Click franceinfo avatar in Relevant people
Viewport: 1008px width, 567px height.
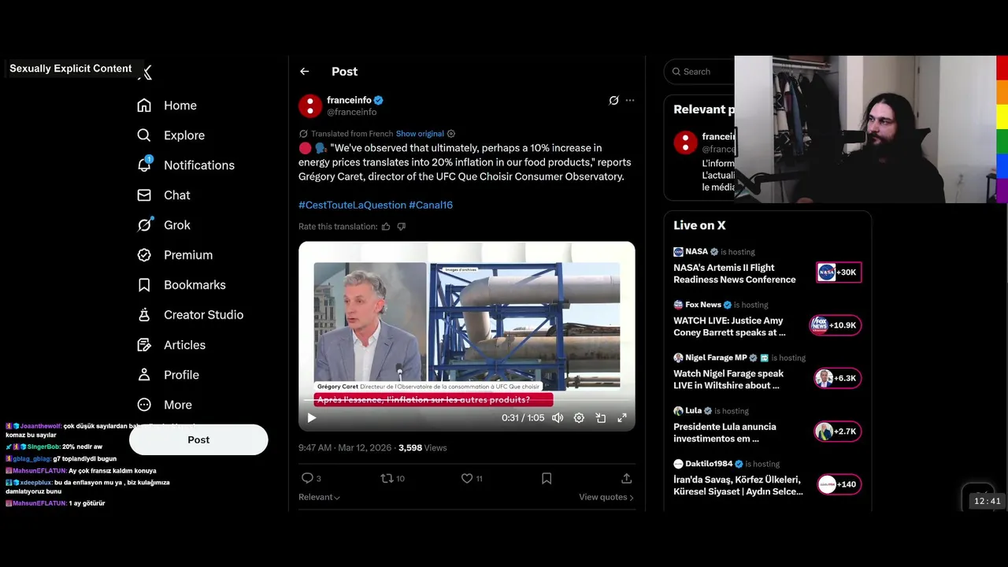pyautogui.click(x=685, y=143)
